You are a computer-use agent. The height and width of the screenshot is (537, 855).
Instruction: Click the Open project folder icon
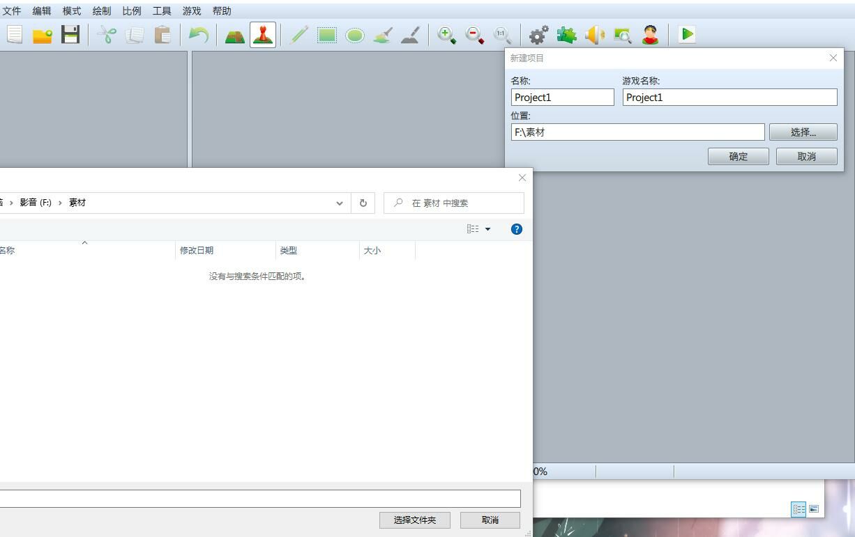coord(43,35)
